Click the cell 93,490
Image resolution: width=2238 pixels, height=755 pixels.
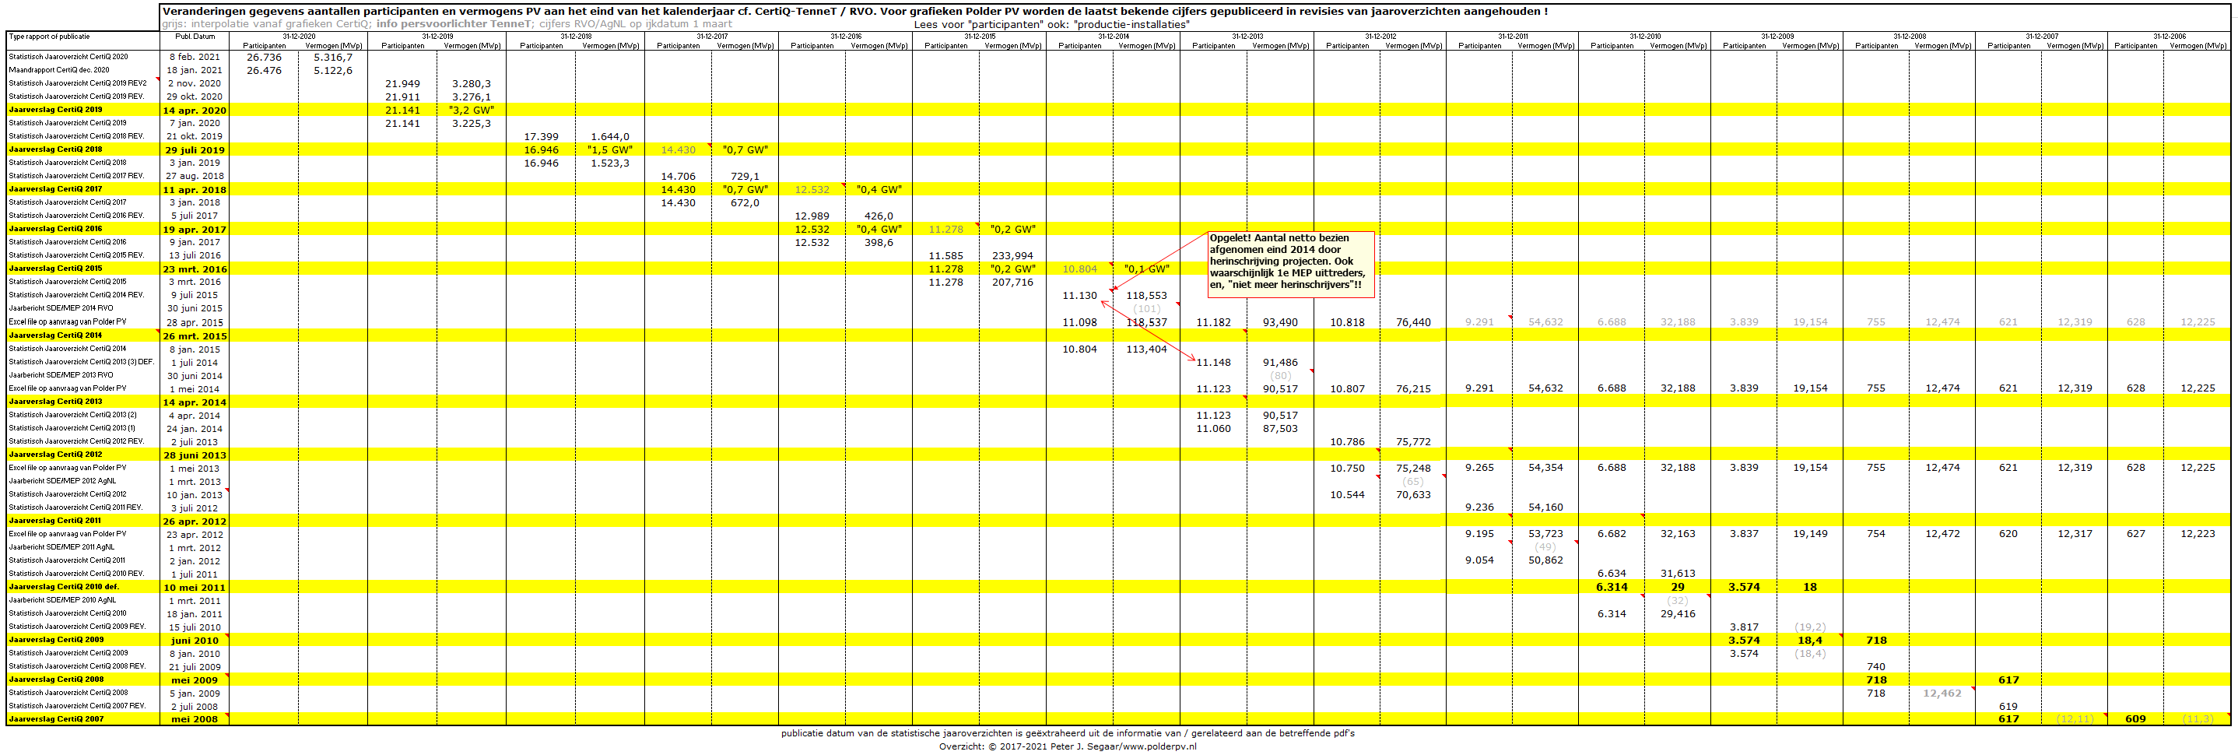pyautogui.click(x=1281, y=322)
